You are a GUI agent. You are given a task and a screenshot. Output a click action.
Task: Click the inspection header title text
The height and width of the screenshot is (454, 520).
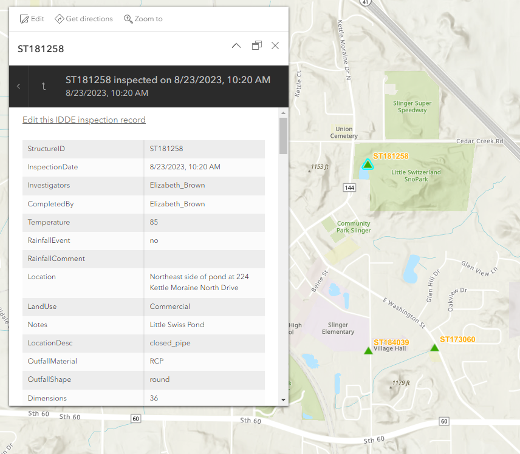[x=168, y=80]
